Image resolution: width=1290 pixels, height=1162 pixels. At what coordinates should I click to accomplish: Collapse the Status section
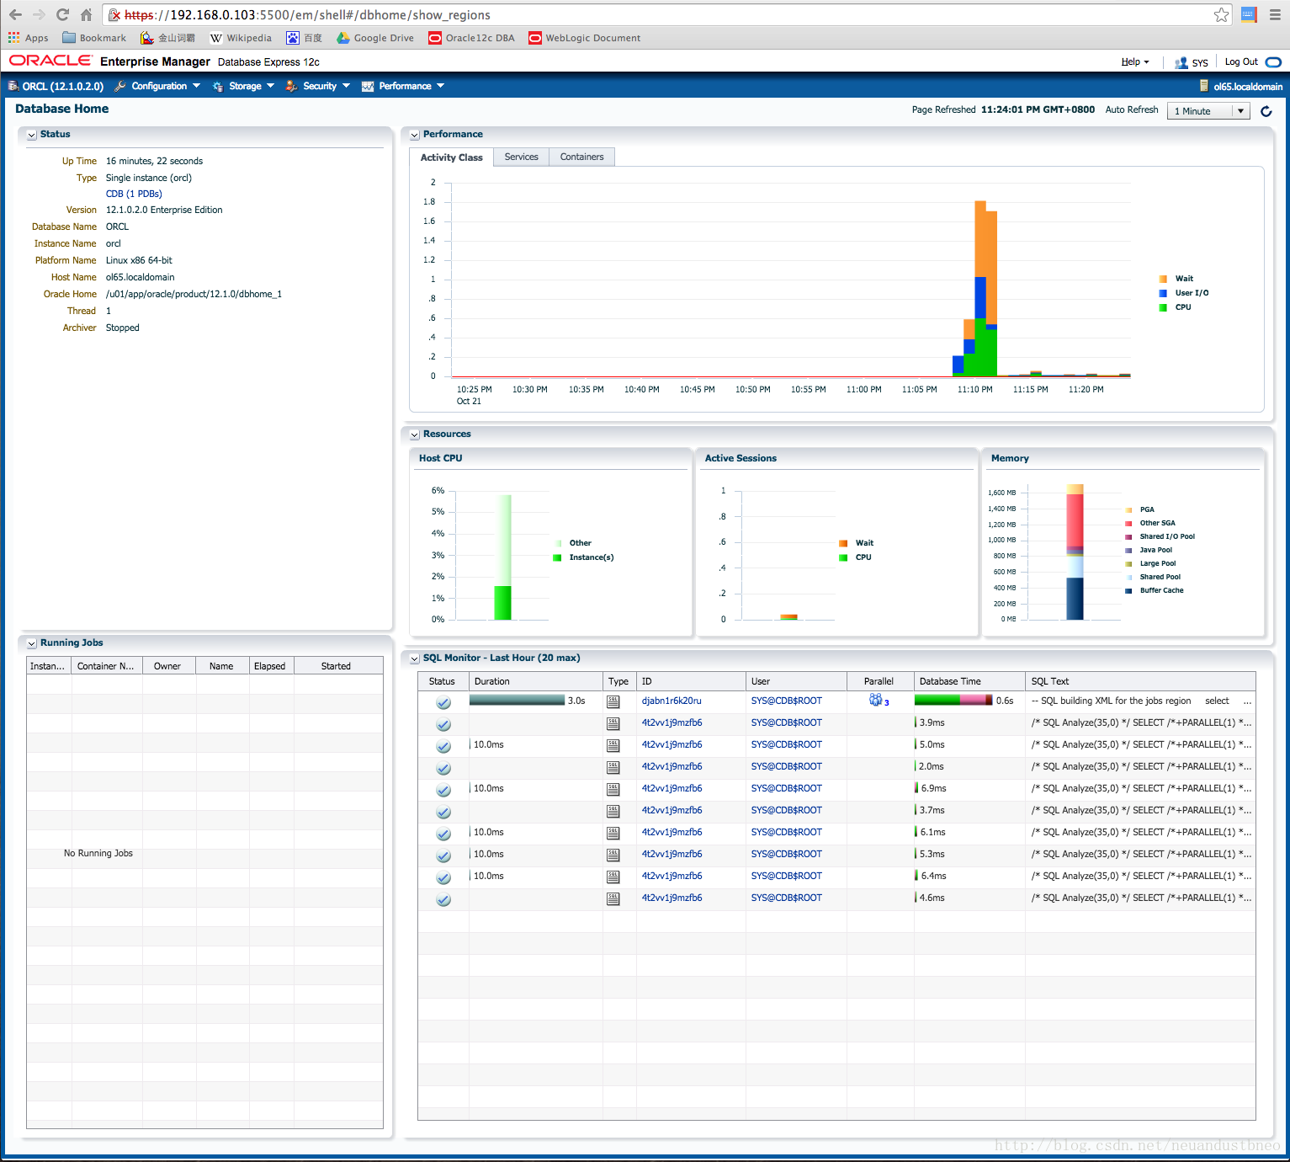(32, 135)
